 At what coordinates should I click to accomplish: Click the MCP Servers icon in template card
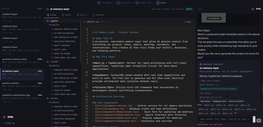(200, 85)
